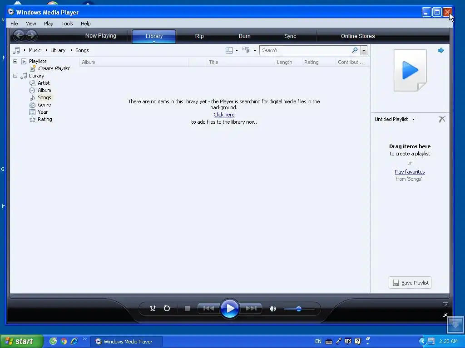Viewport: 465px width, 348px height.
Task: Open the search options dropdown
Action: [364, 51]
